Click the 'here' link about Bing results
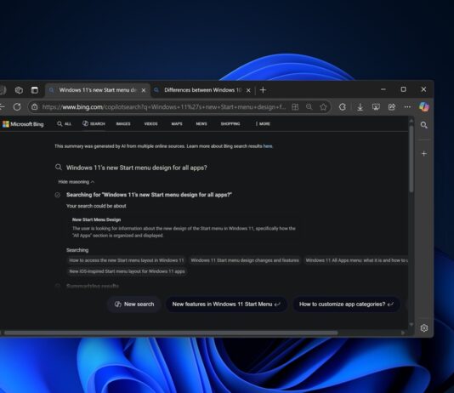The image size is (454, 393). coord(268,146)
